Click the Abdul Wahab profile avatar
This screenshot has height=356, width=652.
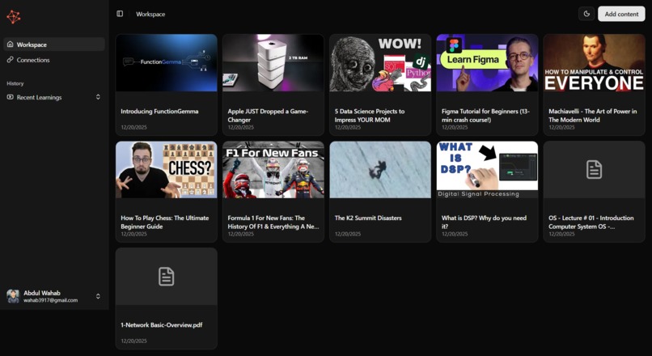[x=13, y=296]
